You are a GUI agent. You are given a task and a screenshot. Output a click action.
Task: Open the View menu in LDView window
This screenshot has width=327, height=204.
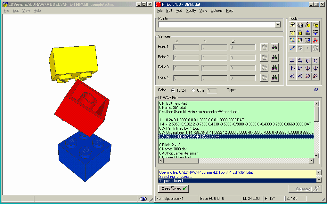point(26,11)
